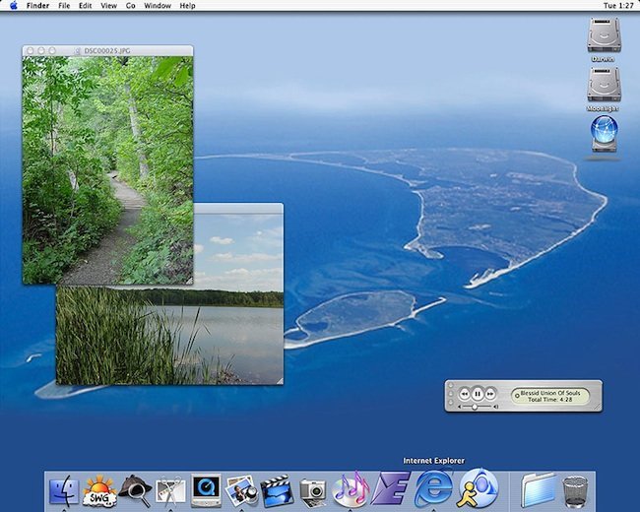
Task: Open AOL Instant Messenger Dock icon
Action: pyautogui.click(x=480, y=489)
